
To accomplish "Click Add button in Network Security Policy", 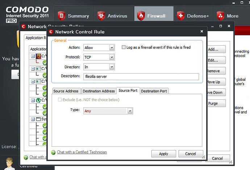I will tap(217, 49).
